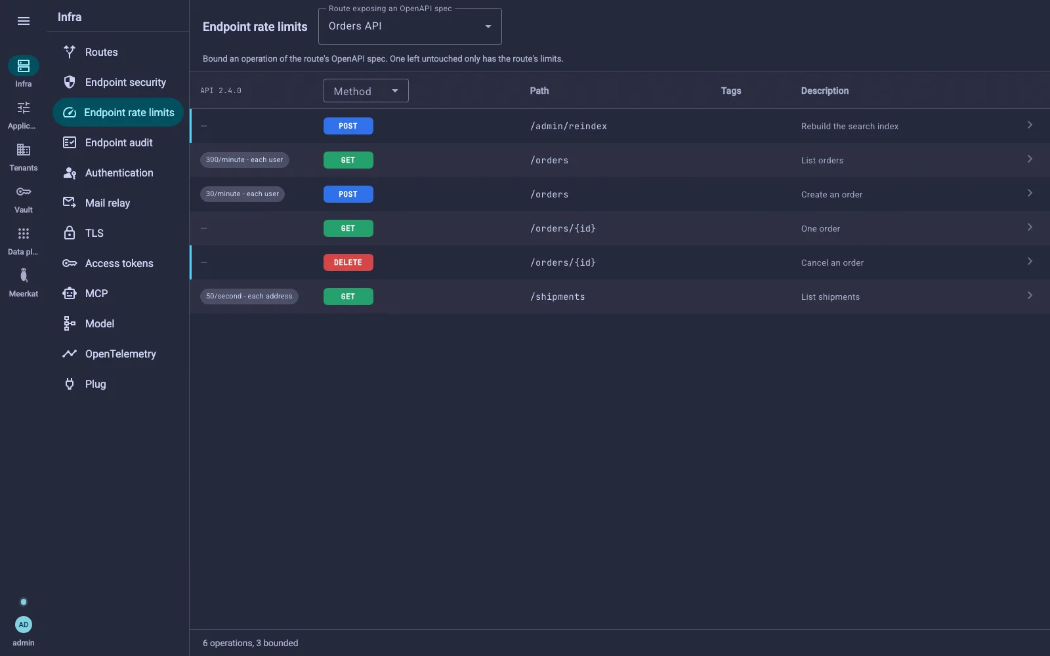1050x656 pixels.
Task: Expand the Create an order row chevron
Action: click(1030, 194)
